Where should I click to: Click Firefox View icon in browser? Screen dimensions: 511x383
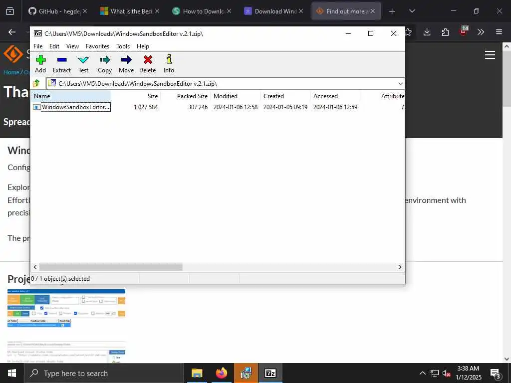[10, 11]
